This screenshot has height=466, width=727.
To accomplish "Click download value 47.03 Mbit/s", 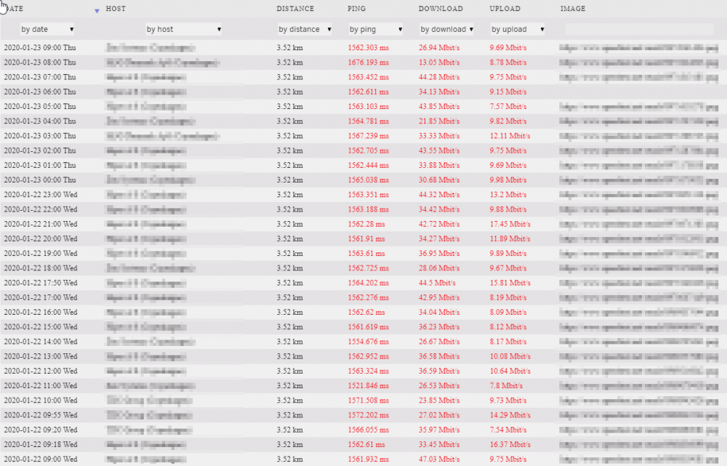I will (x=439, y=459).
